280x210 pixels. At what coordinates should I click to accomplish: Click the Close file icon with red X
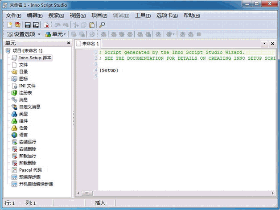(x=46, y=25)
